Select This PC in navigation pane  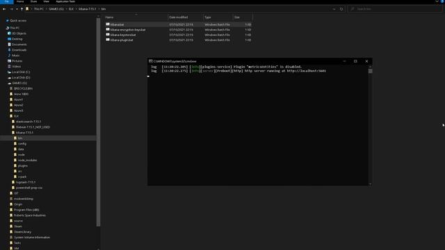coord(15,28)
